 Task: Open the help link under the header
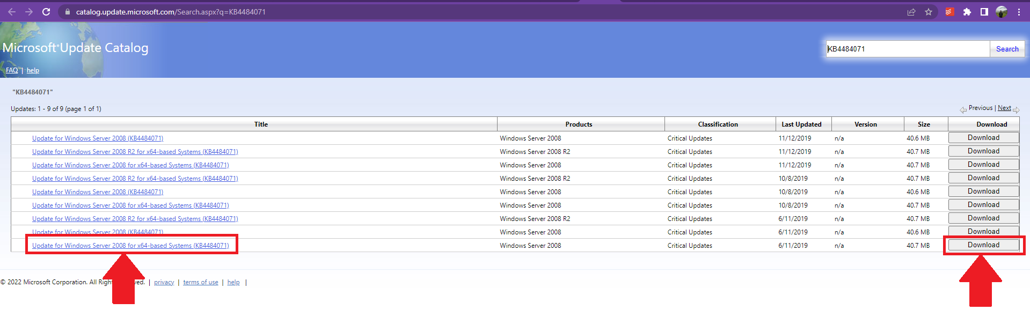coord(33,70)
